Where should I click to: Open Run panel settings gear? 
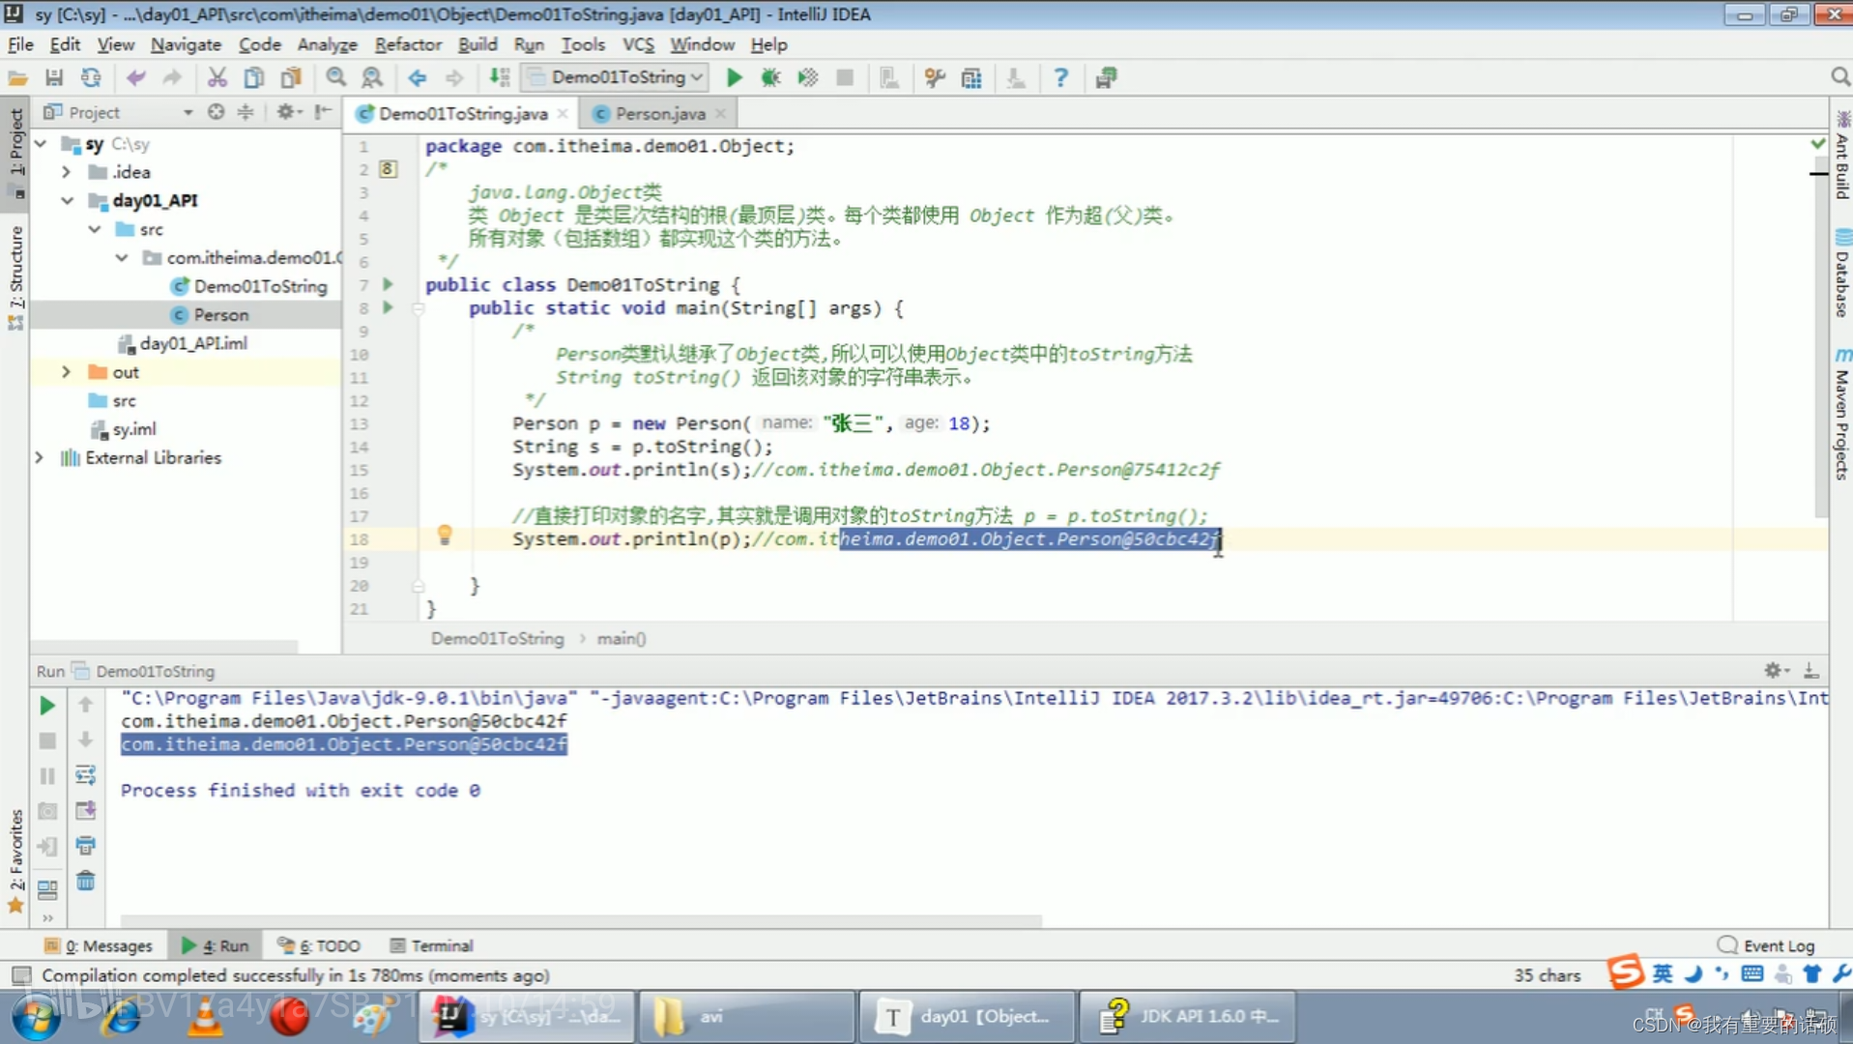pyautogui.click(x=1775, y=670)
